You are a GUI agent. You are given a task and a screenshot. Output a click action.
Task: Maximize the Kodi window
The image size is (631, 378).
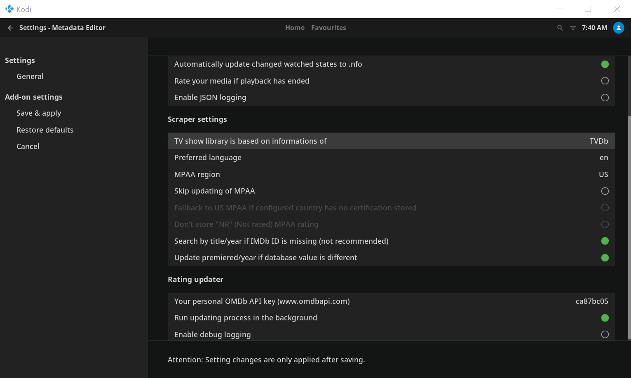click(588, 9)
